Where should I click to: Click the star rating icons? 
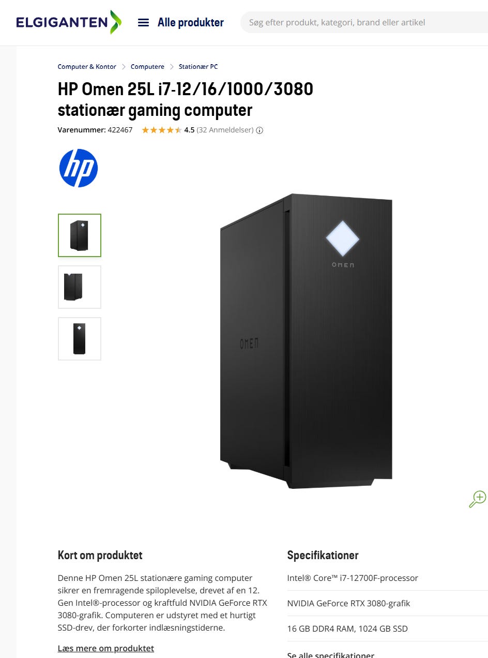pos(162,130)
